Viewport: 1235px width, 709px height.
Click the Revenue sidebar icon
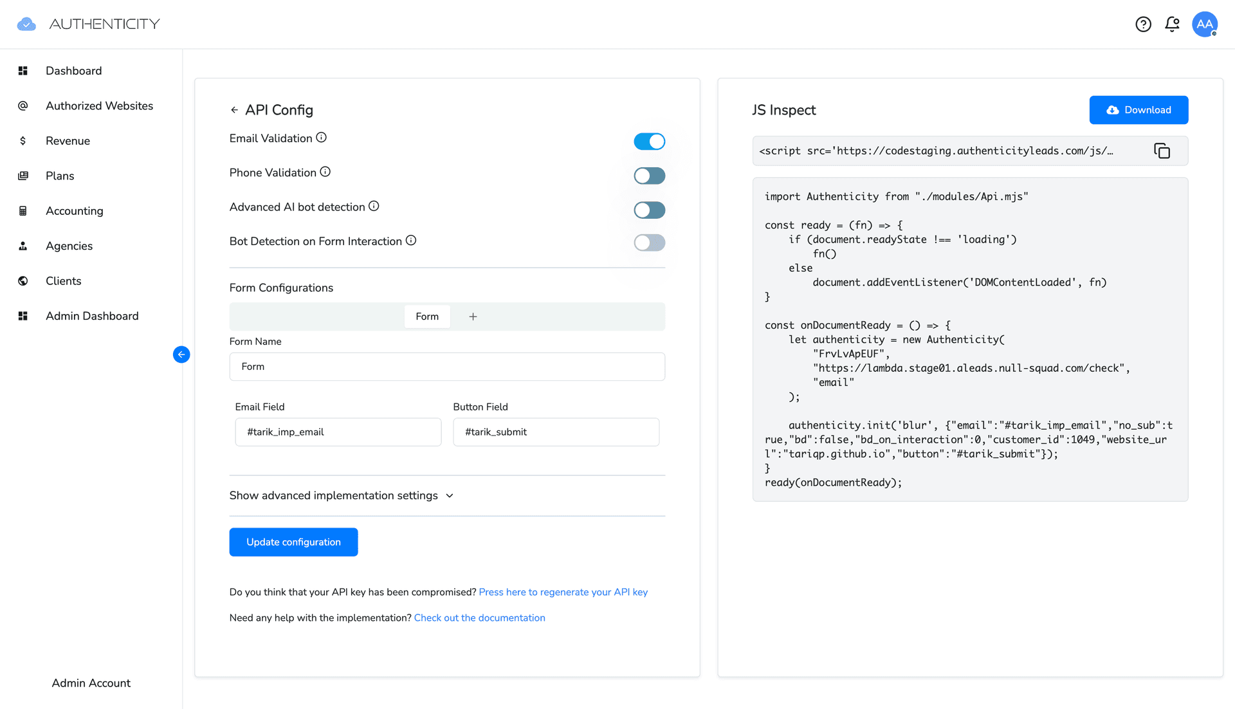pos(23,140)
